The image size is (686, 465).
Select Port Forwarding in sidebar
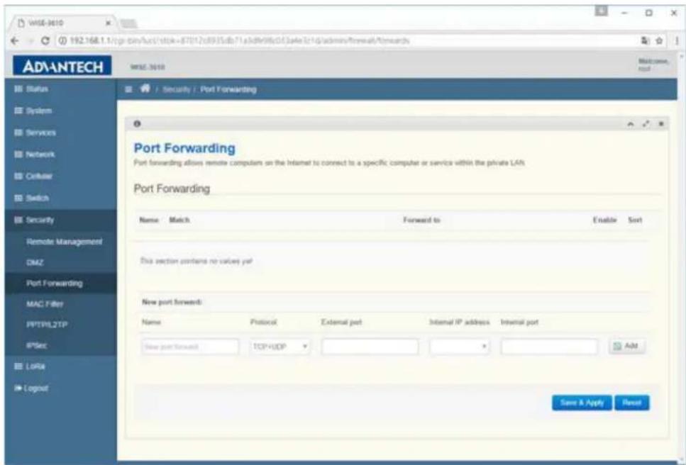click(54, 284)
